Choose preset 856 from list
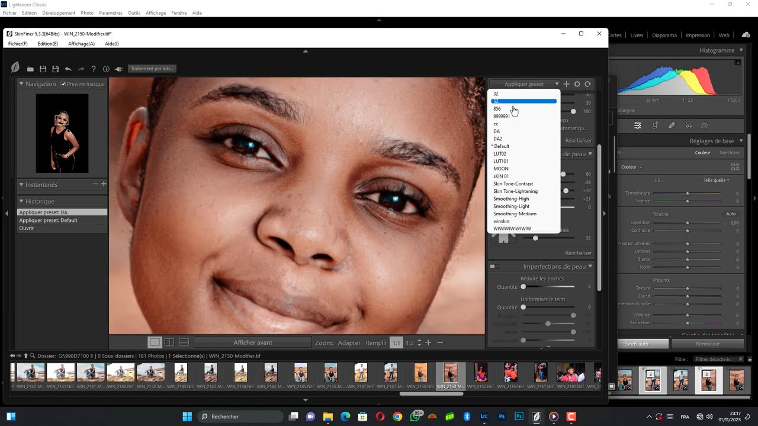The height and width of the screenshot is (426, 758). coord(523,109)
